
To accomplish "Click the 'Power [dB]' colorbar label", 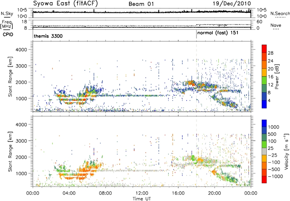I will click(277, 77).
